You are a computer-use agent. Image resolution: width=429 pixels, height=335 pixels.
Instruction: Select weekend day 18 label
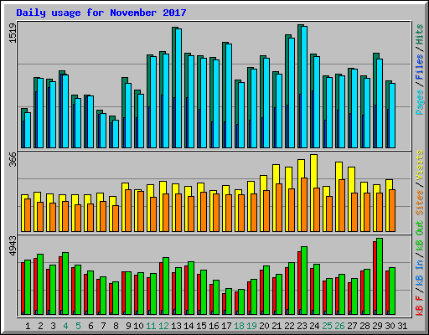[239, 326]
